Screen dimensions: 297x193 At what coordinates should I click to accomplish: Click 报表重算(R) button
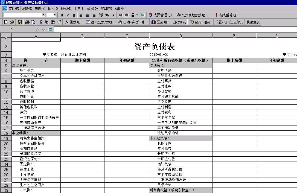[226, 15]
